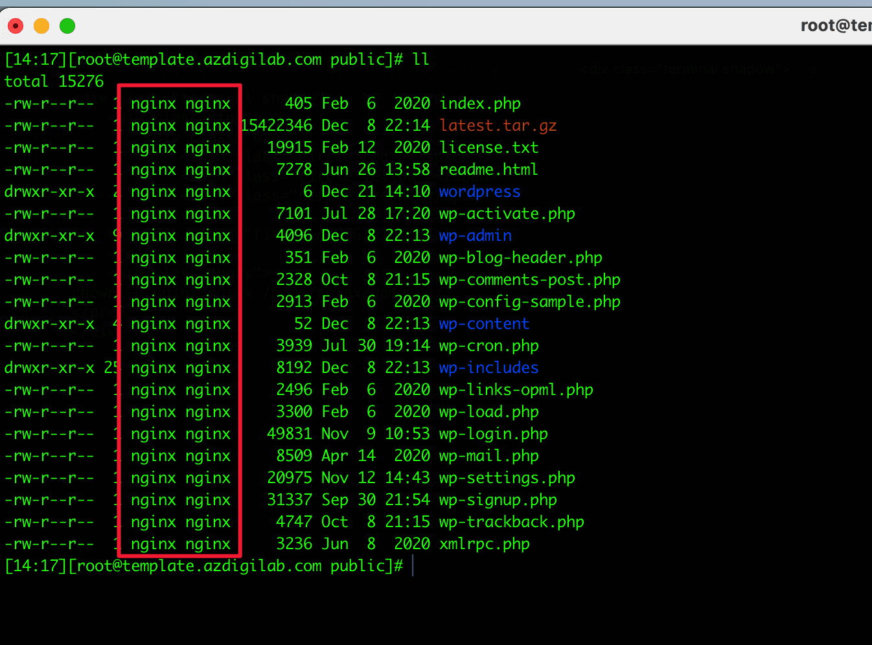Image resolution: width=872 pixels, height=645 pixels.
Task: Click on the xmlrpc.php filename
Action: pyautogui.click(x=484, y=544)
